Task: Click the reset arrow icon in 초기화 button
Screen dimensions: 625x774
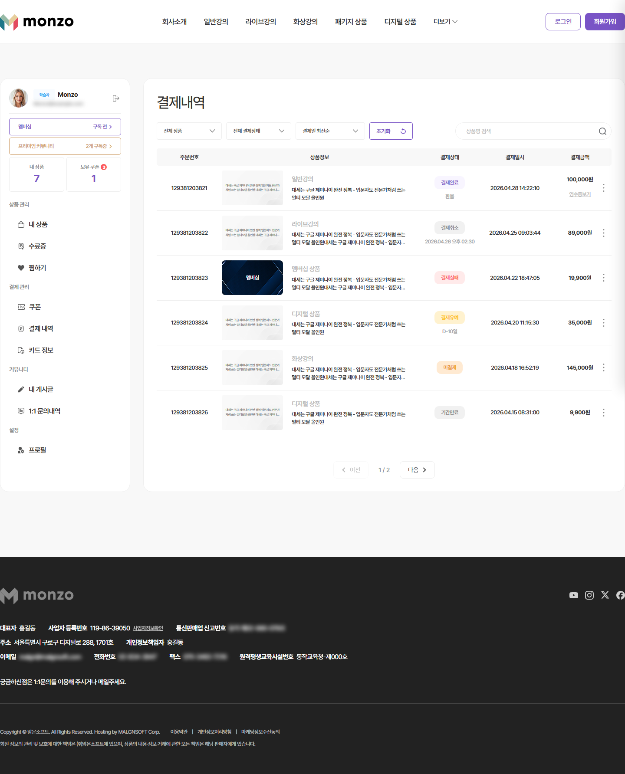Action: click(403, 131)
